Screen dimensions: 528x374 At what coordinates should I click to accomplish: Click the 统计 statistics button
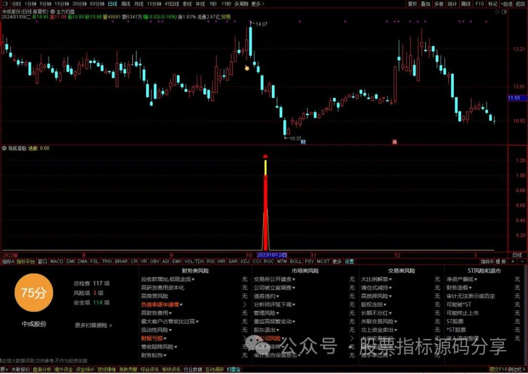click(452, 4)
